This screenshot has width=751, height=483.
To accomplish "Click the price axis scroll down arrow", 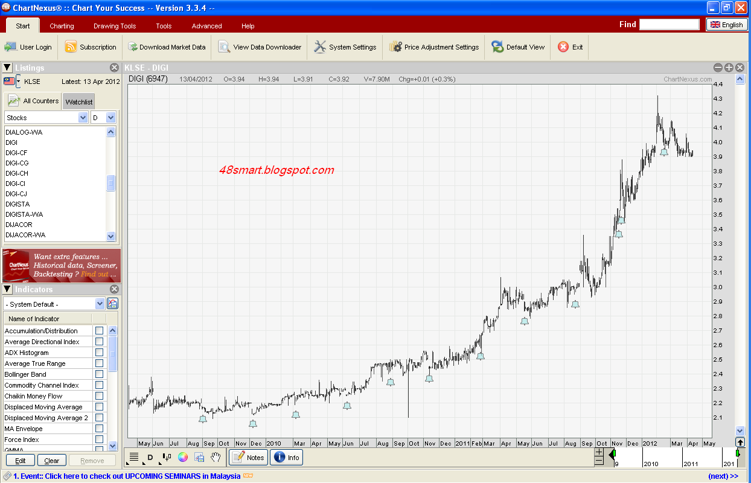I will click(740, 431).
